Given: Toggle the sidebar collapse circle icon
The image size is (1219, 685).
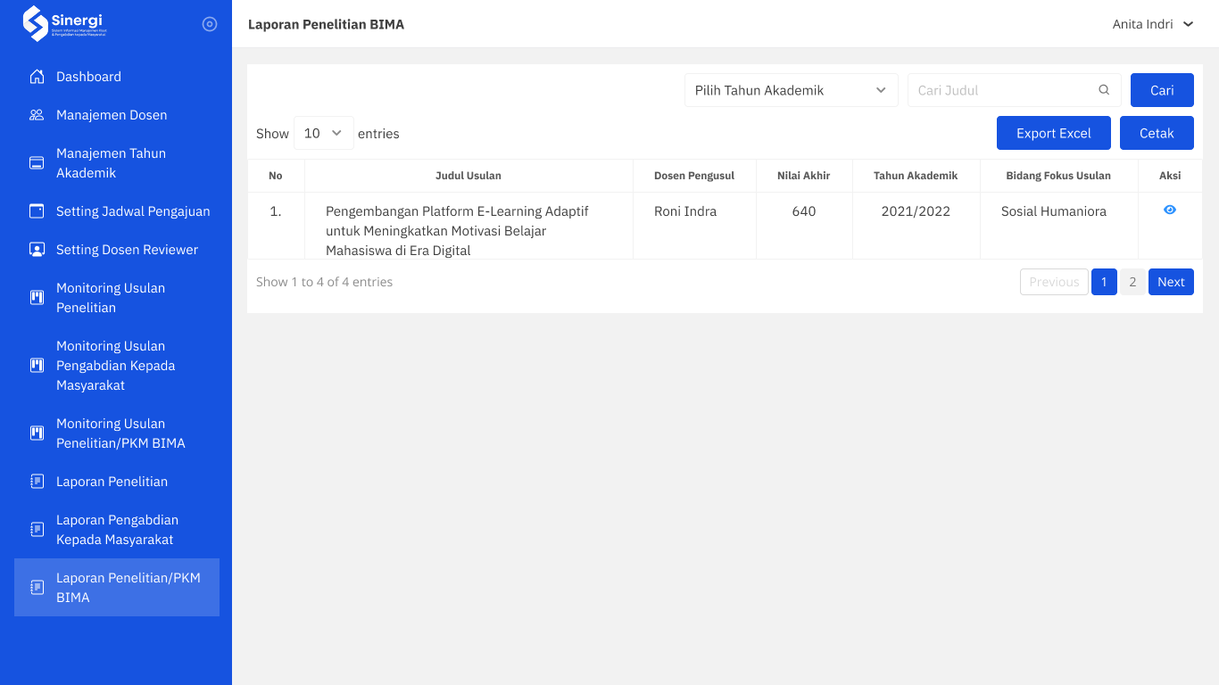Looking at the screenshot, I should (210, 24).
